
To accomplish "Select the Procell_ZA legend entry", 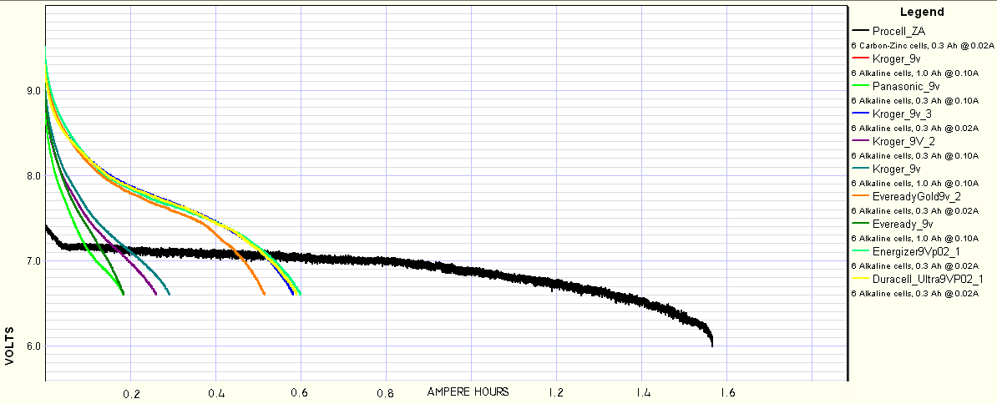I will (900, 31).
